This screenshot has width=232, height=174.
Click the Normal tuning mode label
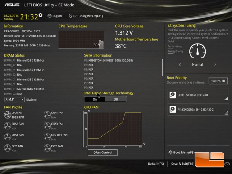(x=197, y=64)
